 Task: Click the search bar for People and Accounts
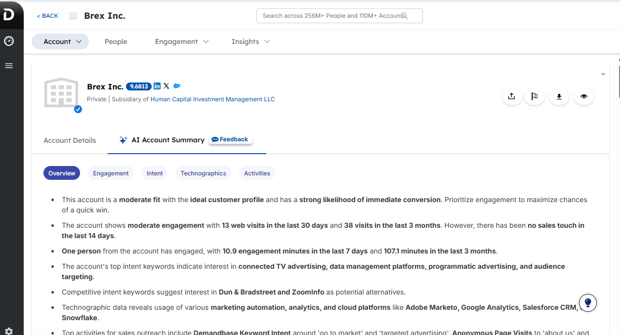tap(339, 15)
